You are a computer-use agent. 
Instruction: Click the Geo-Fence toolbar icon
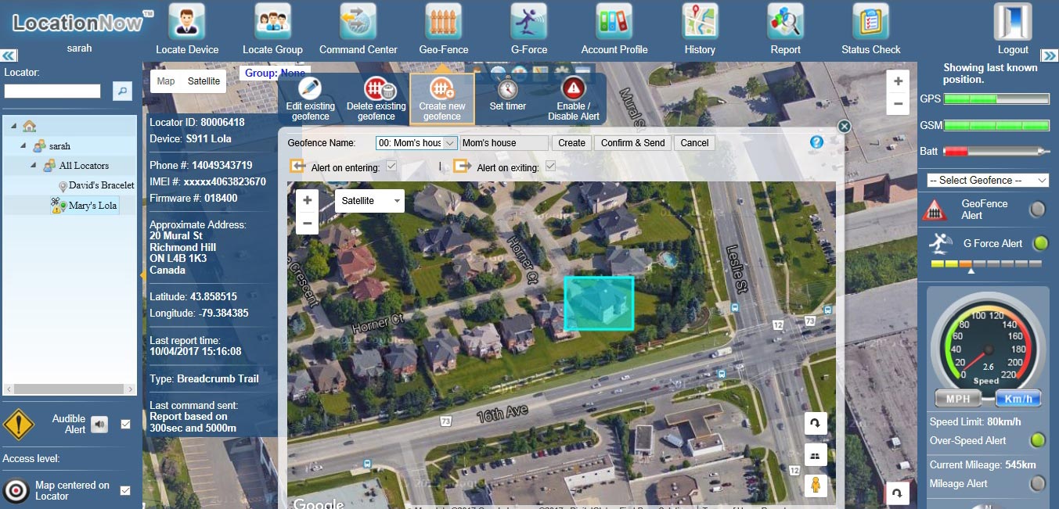(444, 22)
